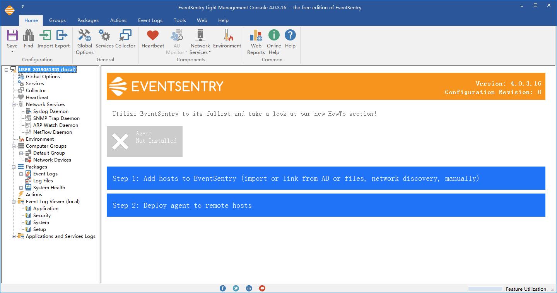Click the Save icon in the ribbon
This screenshot has height=293, width=557.
(12, 36)
